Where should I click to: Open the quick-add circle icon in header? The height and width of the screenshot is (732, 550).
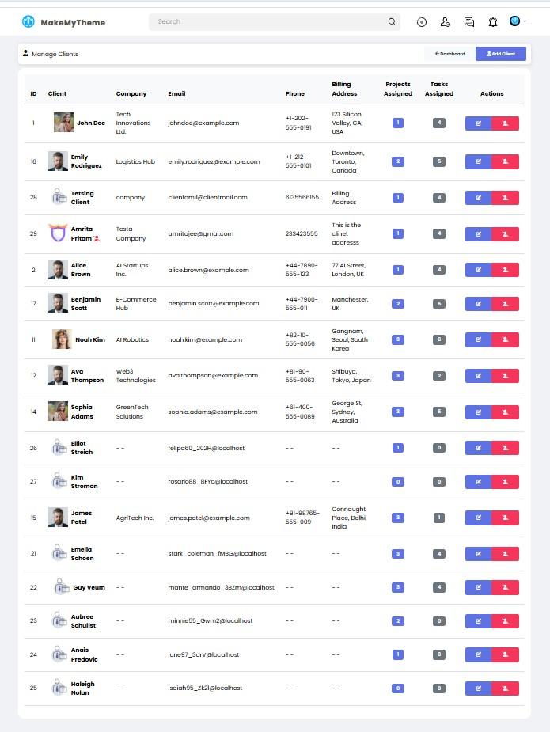point(422,22)
